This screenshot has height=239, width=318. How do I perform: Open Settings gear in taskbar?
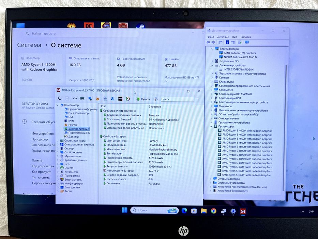(233, 211)
